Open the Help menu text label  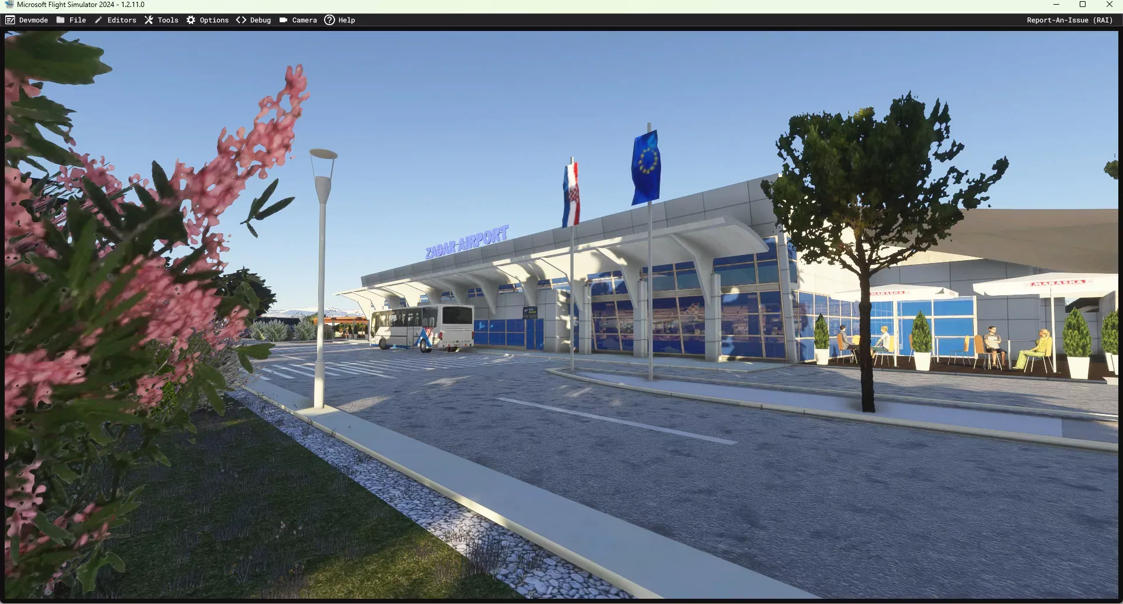pyautogui.click(x=346, y=20)
